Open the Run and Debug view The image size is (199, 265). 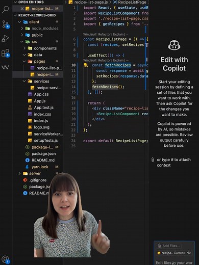pos(5,38)
